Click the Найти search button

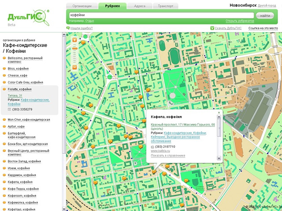coord(265,16)
